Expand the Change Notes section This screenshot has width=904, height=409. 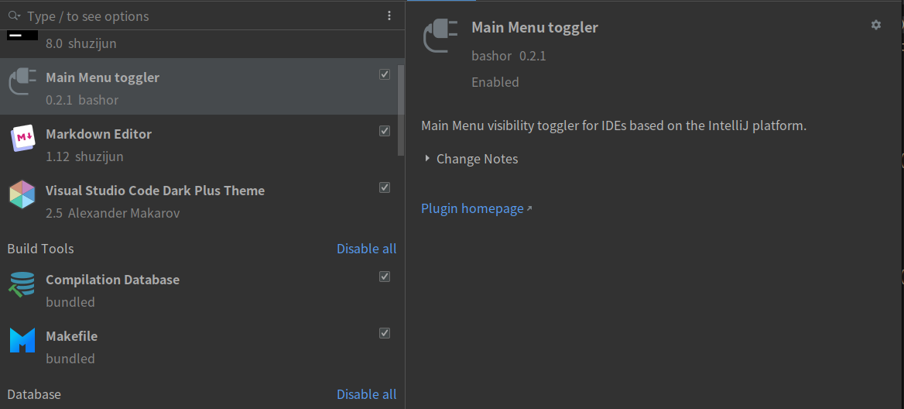tap(427, 159)
